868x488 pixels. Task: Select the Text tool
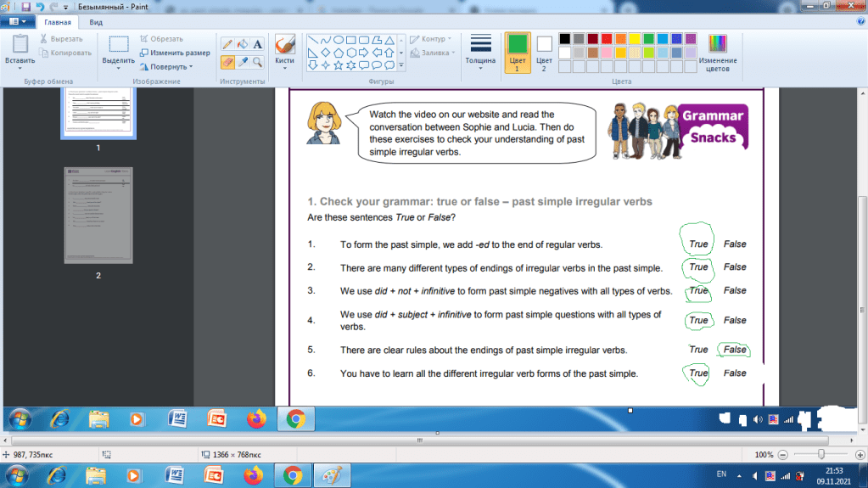point(257,43)
